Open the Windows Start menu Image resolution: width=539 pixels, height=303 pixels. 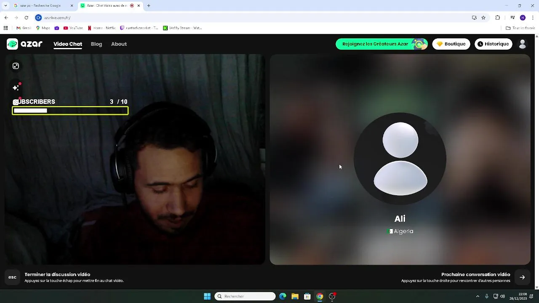tap(207, 296)
